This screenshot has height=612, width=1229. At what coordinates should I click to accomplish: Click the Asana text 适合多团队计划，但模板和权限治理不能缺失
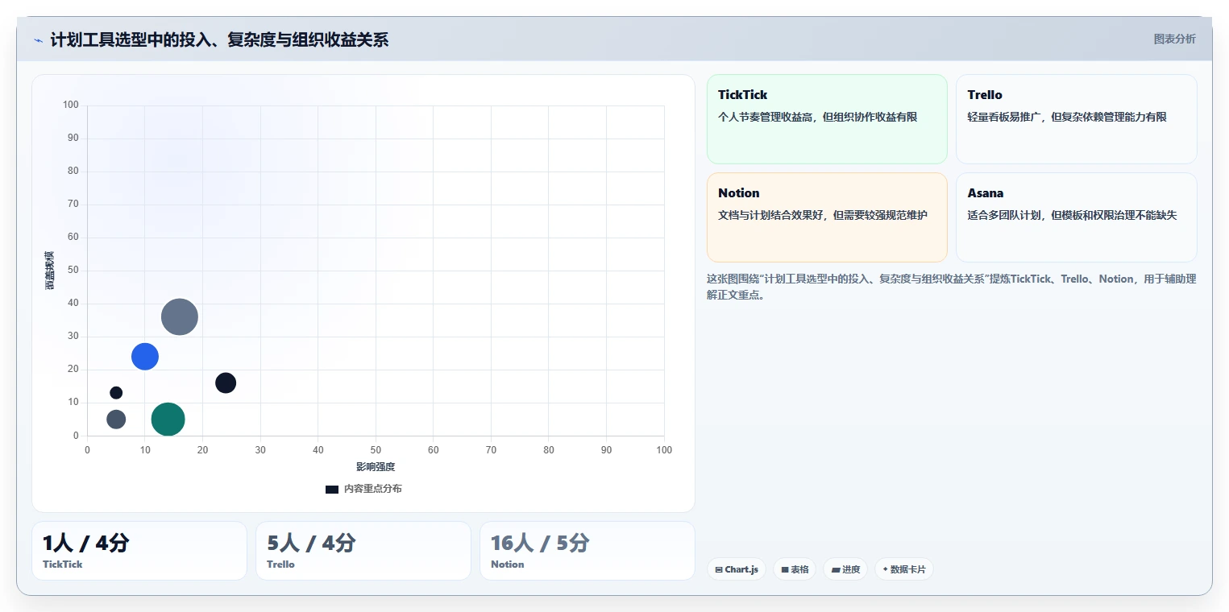[x=1072, y=216]
